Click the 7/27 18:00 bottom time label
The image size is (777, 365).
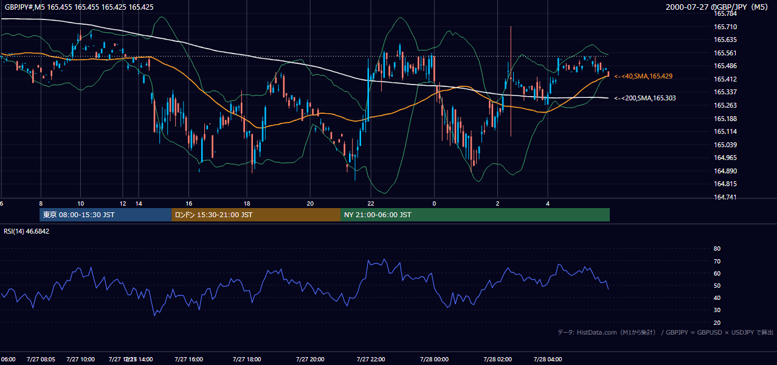click(247, 359)
